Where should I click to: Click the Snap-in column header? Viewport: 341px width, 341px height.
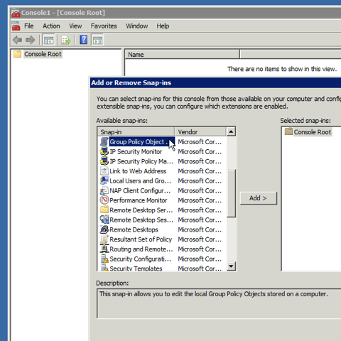coord(136,131)
